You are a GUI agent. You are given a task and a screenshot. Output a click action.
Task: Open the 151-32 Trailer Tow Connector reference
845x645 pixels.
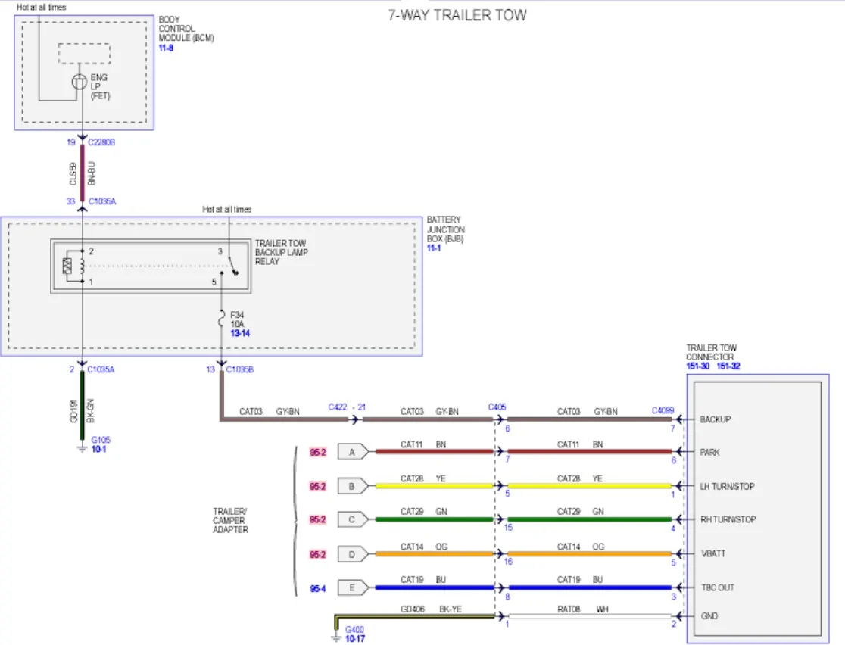tap(728, 366)
